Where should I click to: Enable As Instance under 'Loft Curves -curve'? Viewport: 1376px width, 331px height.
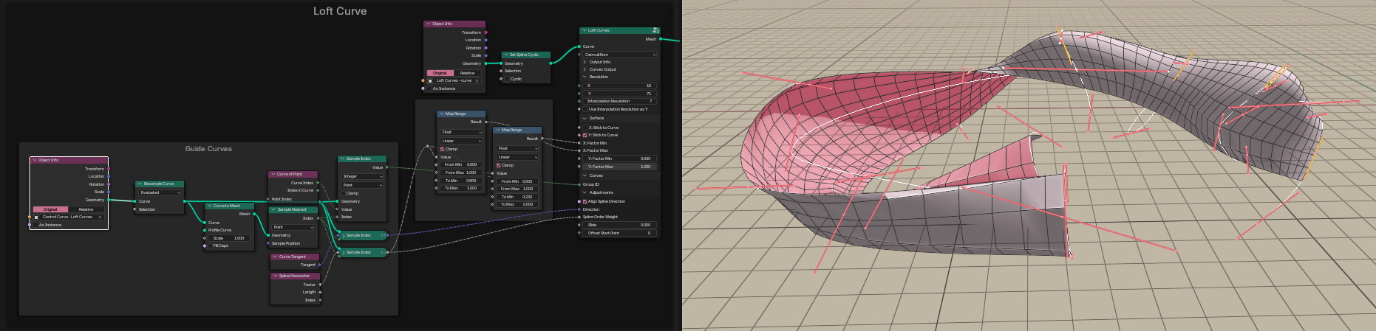pyautogui.click(x=430, y=88)
